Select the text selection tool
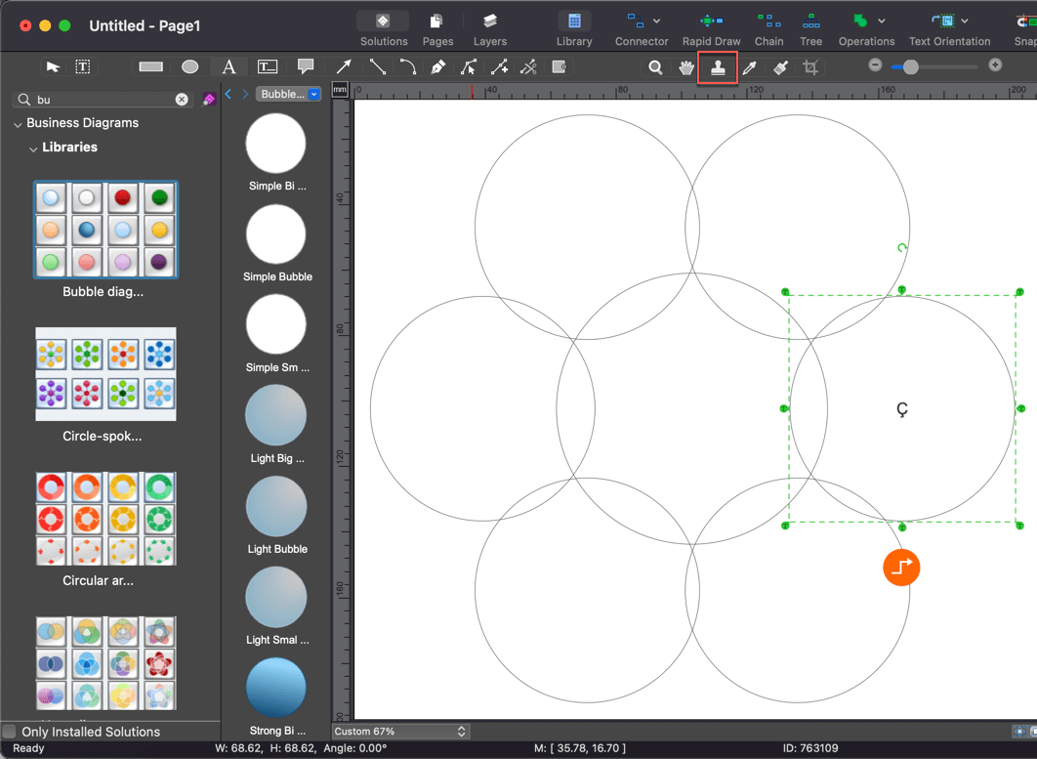The image size is (1037, 759). point(83,66)
